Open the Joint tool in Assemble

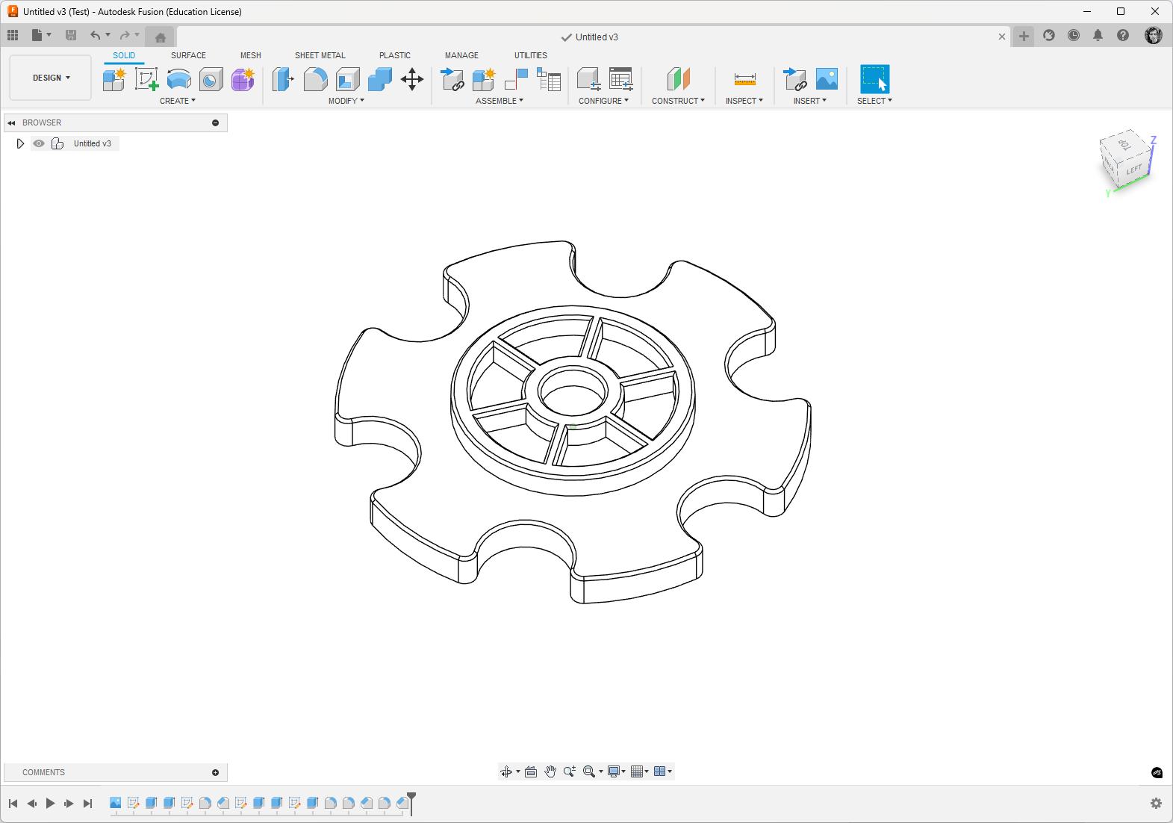516,79
